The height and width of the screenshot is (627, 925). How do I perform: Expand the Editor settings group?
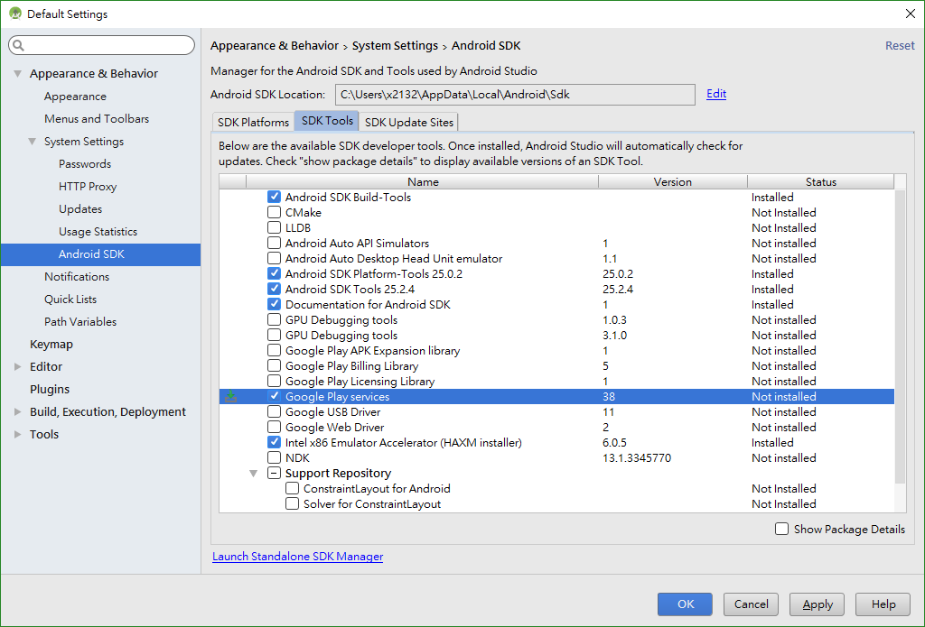click(18, 366)
